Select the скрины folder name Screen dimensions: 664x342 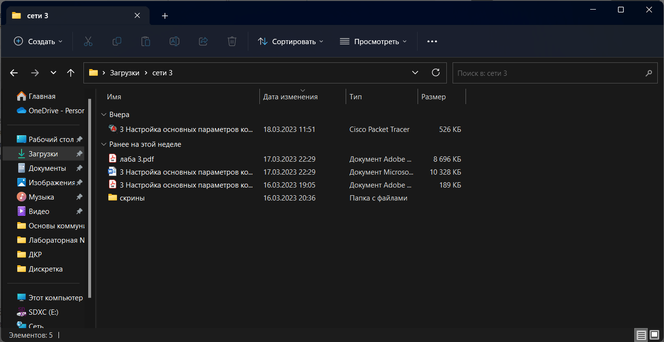coord(132,198)
